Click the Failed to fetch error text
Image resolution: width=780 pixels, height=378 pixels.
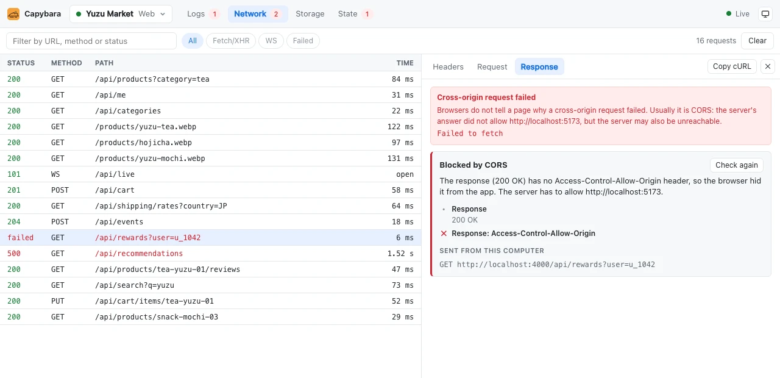(470, 134)
